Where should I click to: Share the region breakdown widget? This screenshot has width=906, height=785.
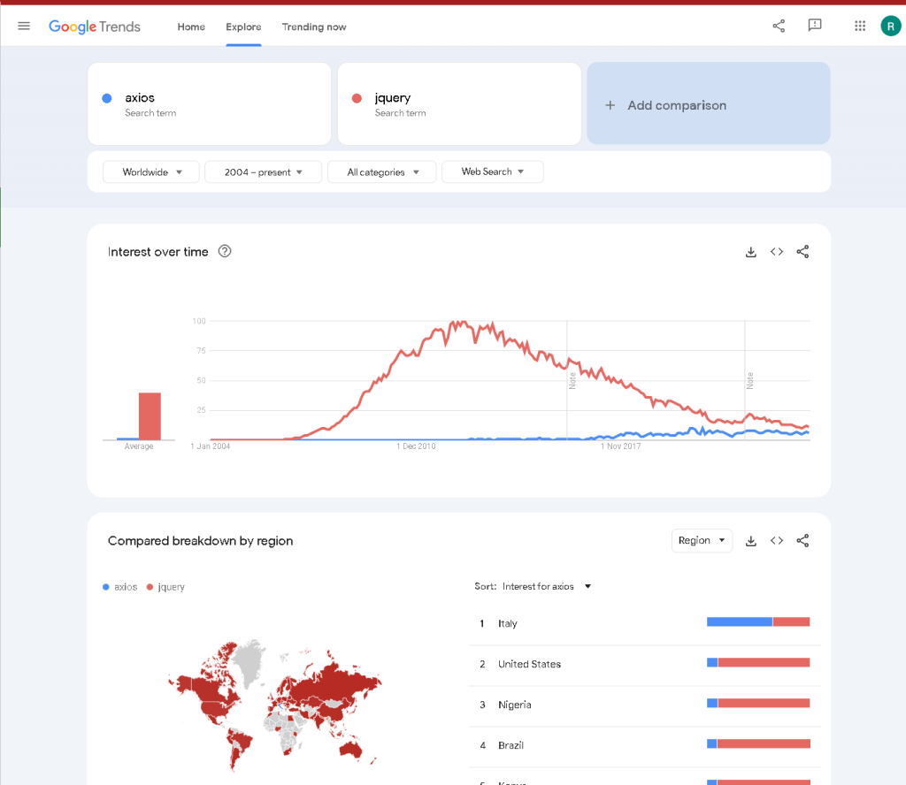pyautogui.click(x=802, y=541)
